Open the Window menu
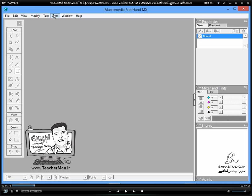 [x=67, y=16]
